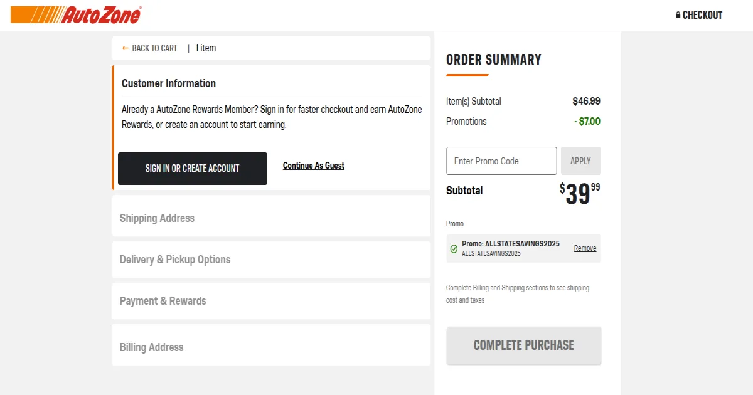The width and height of the screenshot is (753, 395).
Task: Click the green promo applied checkmark
Action: pos(454,249)
